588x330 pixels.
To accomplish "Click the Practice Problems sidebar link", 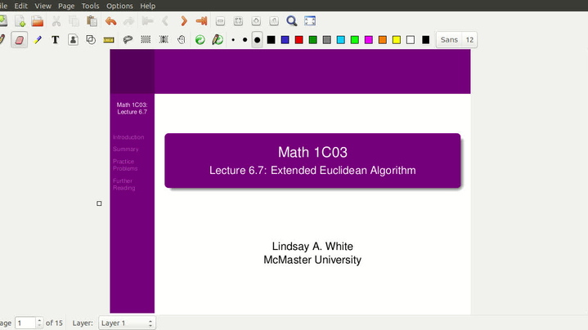I will pyautogui.click(x=125, y=165).
